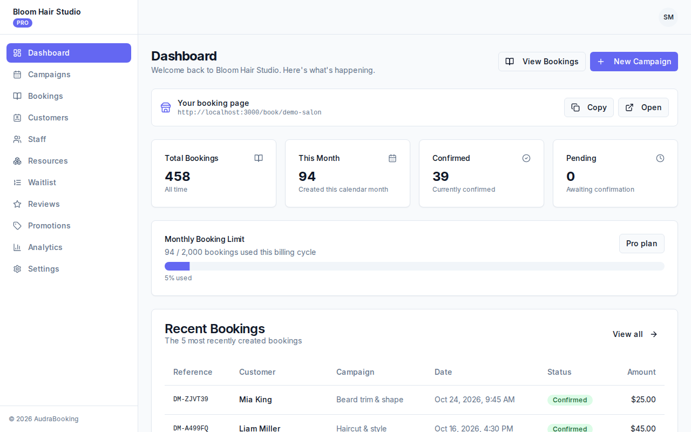Click the Customer column header
Image resolution: width=691 pixels, height=432 pixels.
(x=258, y=372)
